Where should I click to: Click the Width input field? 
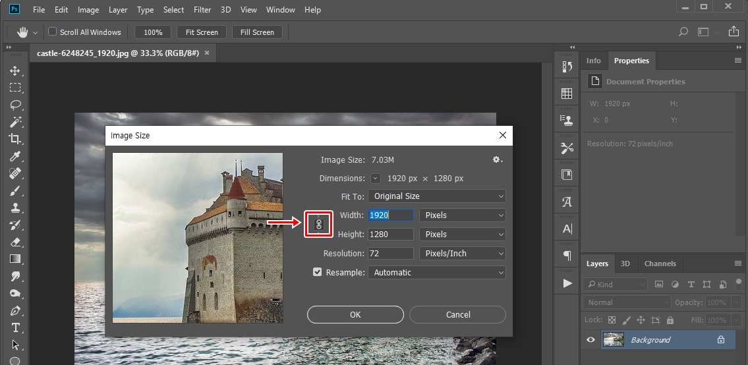391,215
